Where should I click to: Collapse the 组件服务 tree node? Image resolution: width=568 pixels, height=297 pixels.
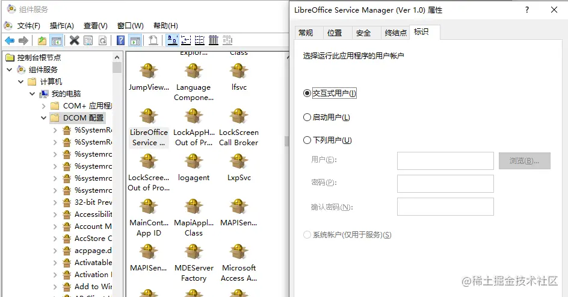pos(10,69)
